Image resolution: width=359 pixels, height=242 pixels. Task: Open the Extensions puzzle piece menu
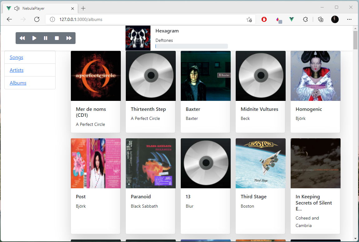point(305,19)
